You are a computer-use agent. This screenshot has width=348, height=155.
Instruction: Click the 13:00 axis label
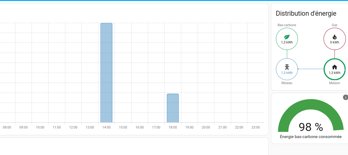click(x=90, y=128)
